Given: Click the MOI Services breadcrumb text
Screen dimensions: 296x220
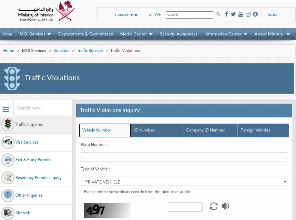Looking at the screenshot, I should pos(34,51).
